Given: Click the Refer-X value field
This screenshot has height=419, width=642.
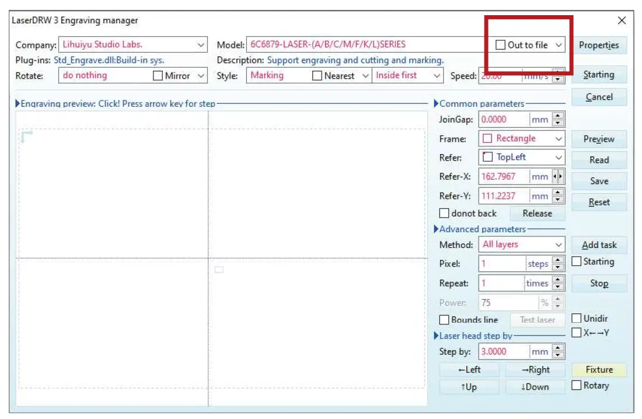Looking at the screenshot, I should click(x=504, y=177).
